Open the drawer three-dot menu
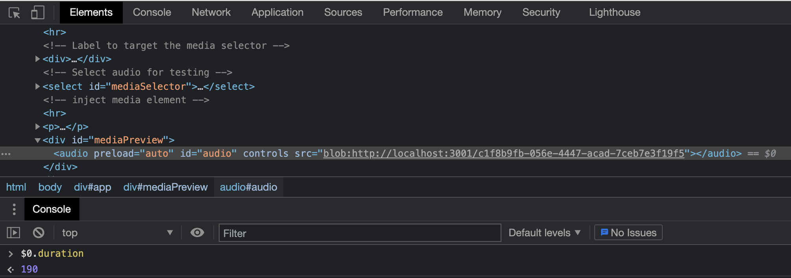This screenshot has height=278, width=791. [x=14, y=209]
